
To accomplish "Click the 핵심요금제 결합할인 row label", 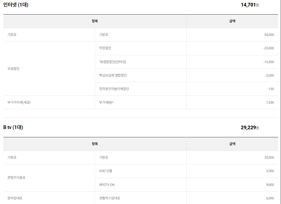I will click(113, 75).
